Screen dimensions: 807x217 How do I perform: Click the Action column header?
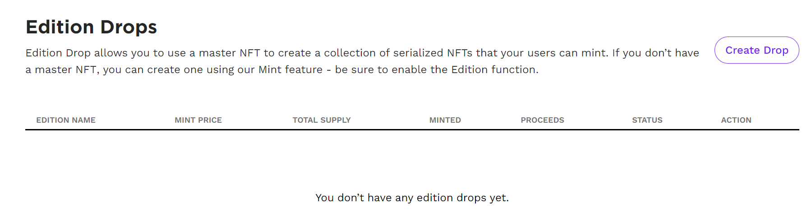(736, 120)
